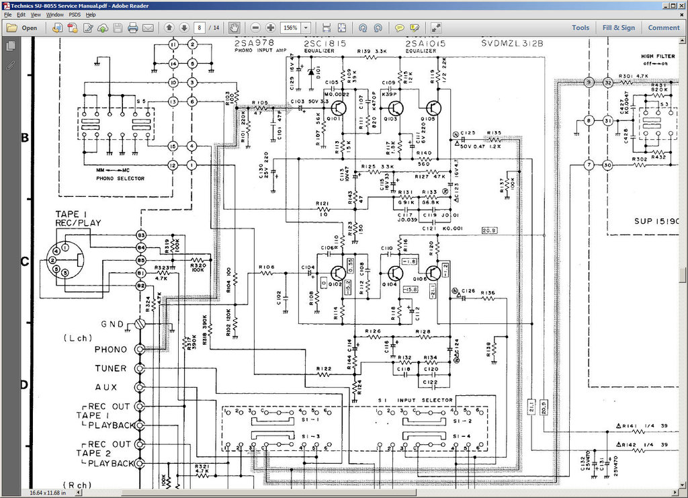Open the Window menu
The width and height of the screenshot is (688, 498).
click(55, 15)
